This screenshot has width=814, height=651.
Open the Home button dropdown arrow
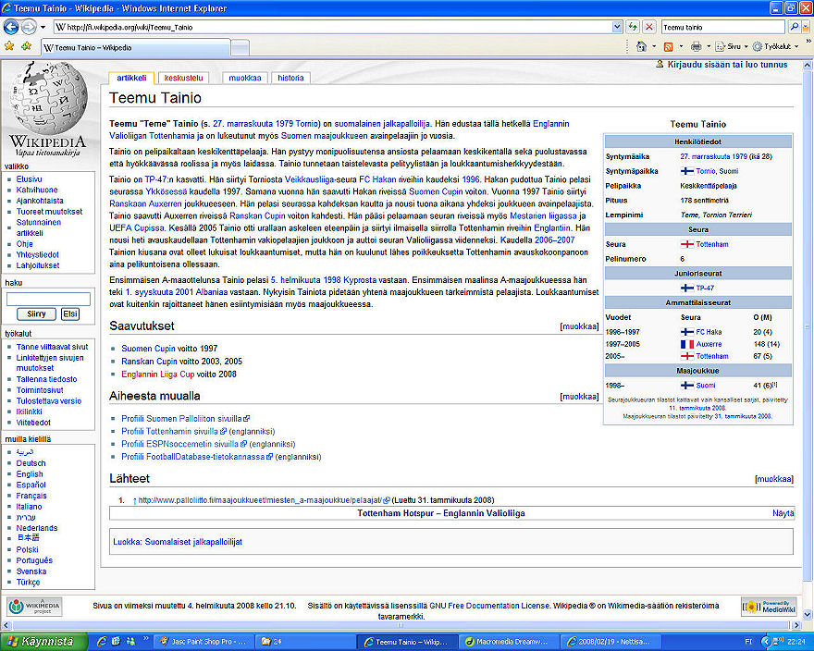pos(654,46)
